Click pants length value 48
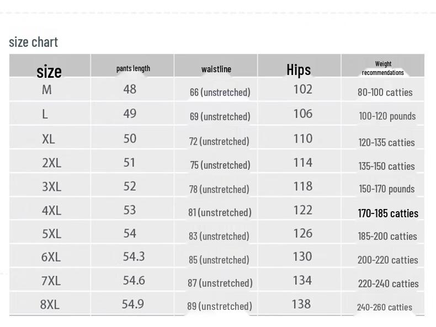The height and width of the screenshot is (327, 436). (x=130, y=89)
